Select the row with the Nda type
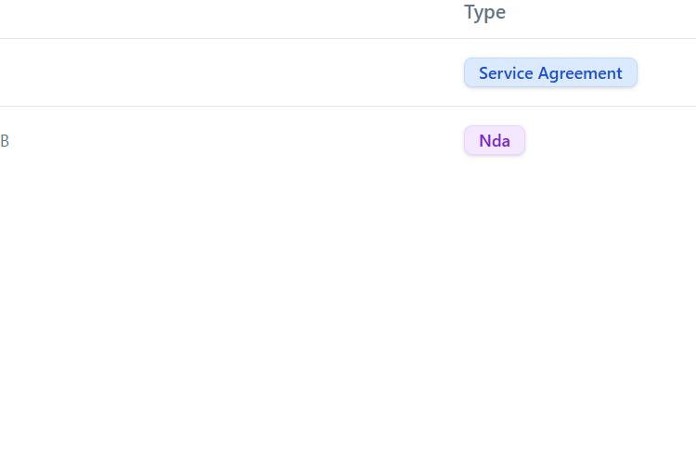The width and height of the screenshot is (696, 464). 232,141
